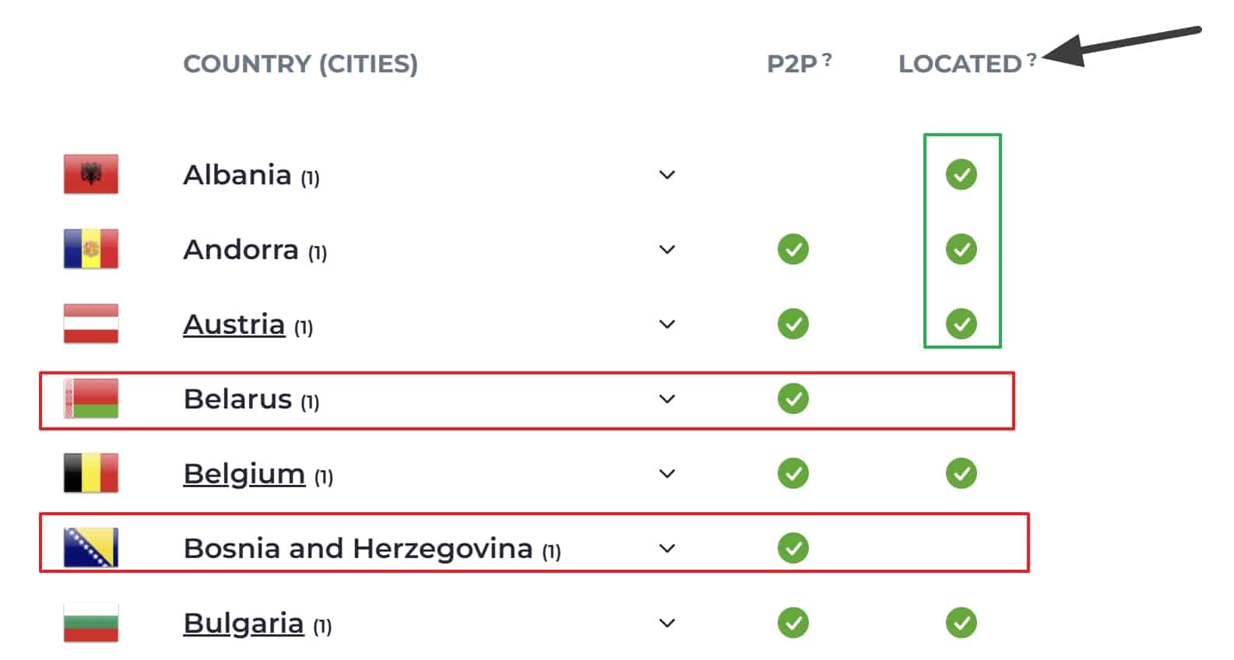
Task: Click Albania's Located green checkmark
Action: point(962,174)
